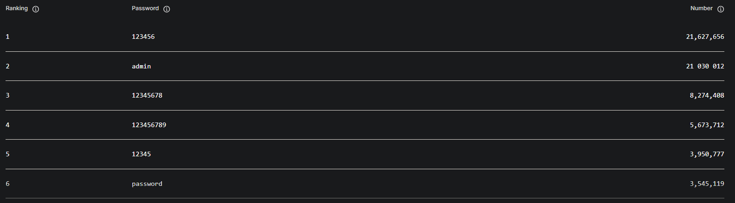The width and height of the screenshot is (735, 203).
Task: Click ranking number 4 cell
Action: pos(7,125)
